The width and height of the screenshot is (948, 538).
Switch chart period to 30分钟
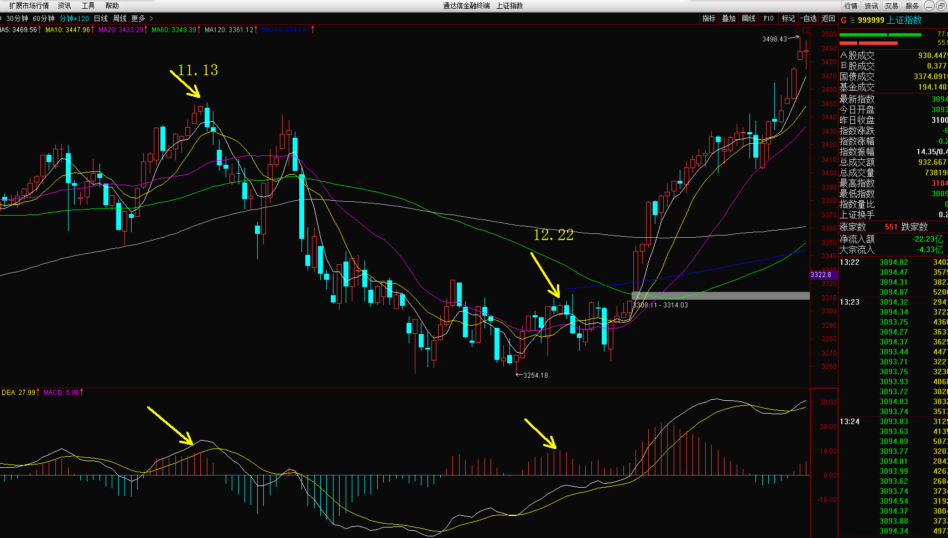coord(17,18)
